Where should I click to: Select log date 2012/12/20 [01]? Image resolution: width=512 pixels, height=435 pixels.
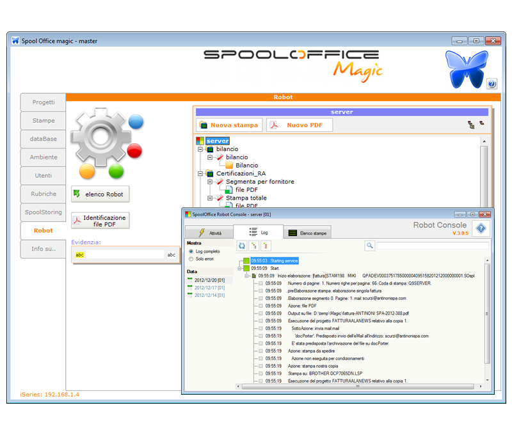(x=210, y=280)
